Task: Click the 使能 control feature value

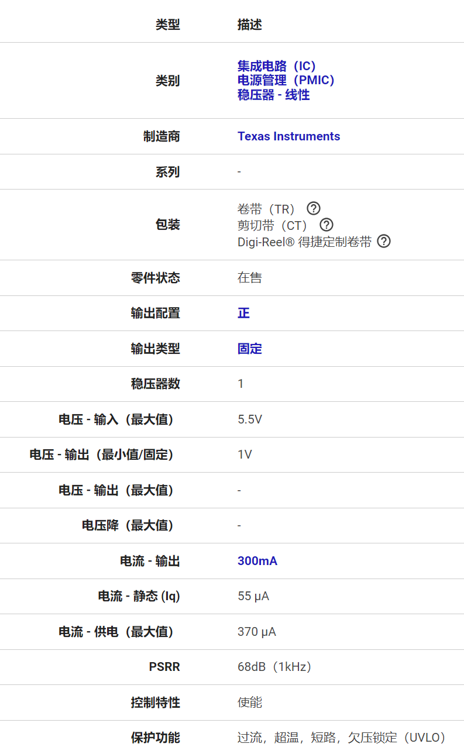Action: (249, 703)
